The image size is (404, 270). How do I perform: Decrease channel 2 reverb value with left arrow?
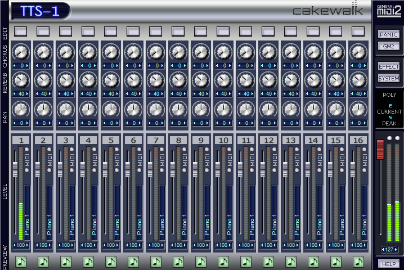coord(37,94)
